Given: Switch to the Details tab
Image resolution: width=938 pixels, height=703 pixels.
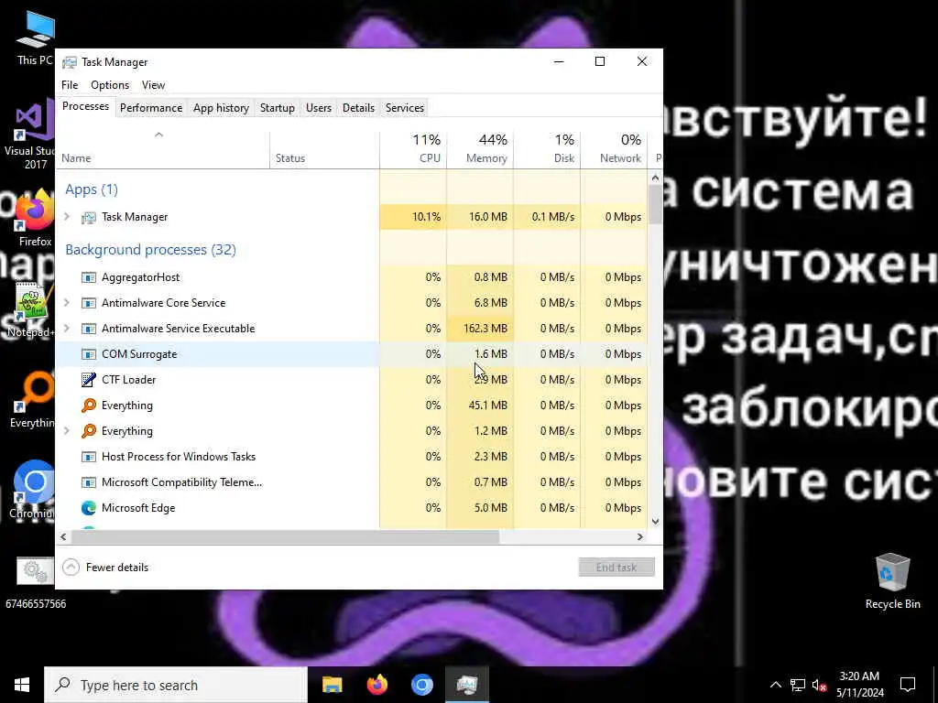Looking at the screenshot, I should point(358,108).
